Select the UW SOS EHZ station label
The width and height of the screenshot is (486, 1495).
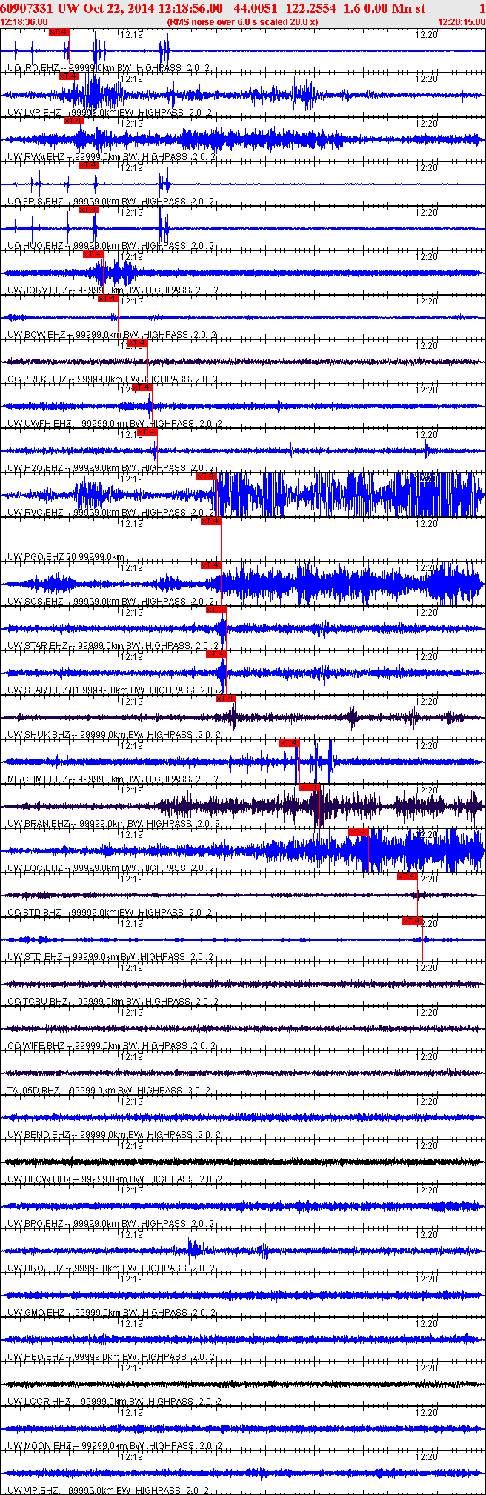pos(36,602)
